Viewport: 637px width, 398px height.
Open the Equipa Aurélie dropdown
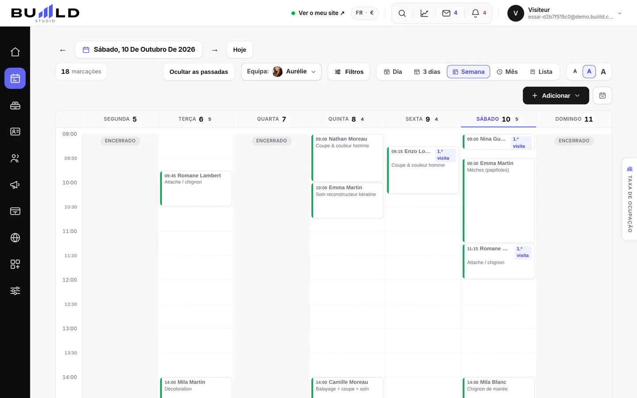point(281,72)
